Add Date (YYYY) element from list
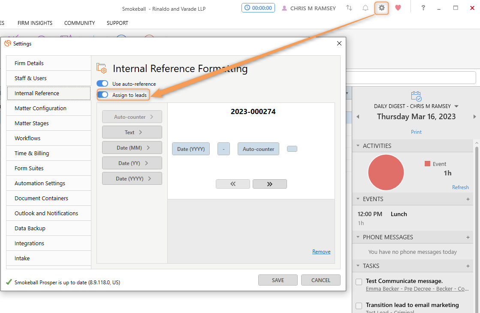 [132, 178]
